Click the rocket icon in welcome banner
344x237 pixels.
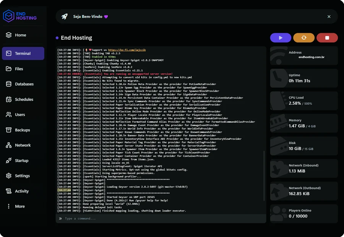coord(65,16)
